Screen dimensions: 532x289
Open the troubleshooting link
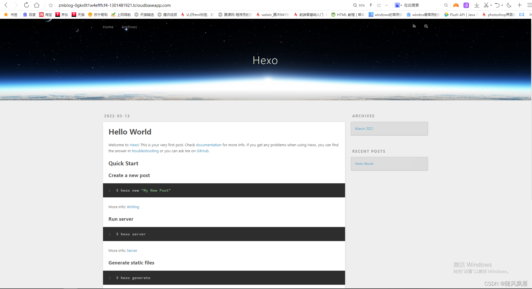pos(145,151)
